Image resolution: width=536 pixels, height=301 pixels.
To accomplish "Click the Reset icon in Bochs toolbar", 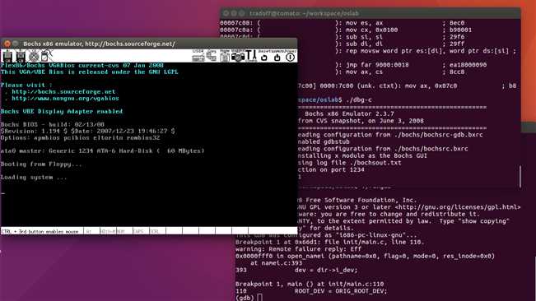I will click(264, 56).
